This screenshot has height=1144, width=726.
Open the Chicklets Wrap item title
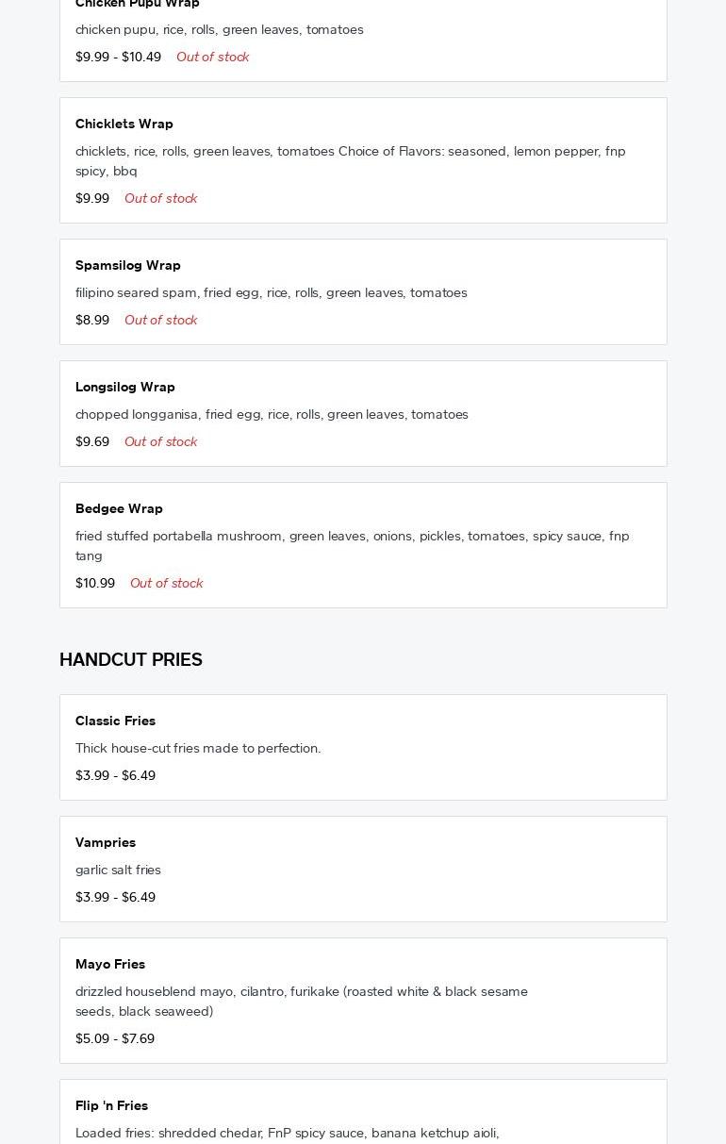(124, 124)
